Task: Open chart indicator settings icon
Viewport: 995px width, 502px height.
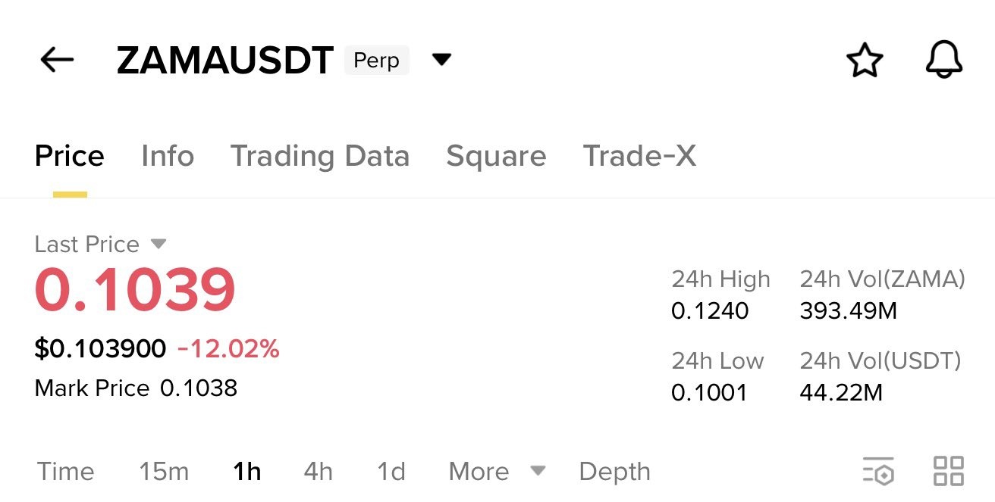Action: click(878, 471)
